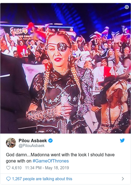Click the 4,610 likes count
Image resolution: width=131 pixels, height=187 pixels.
pos(17,168)
